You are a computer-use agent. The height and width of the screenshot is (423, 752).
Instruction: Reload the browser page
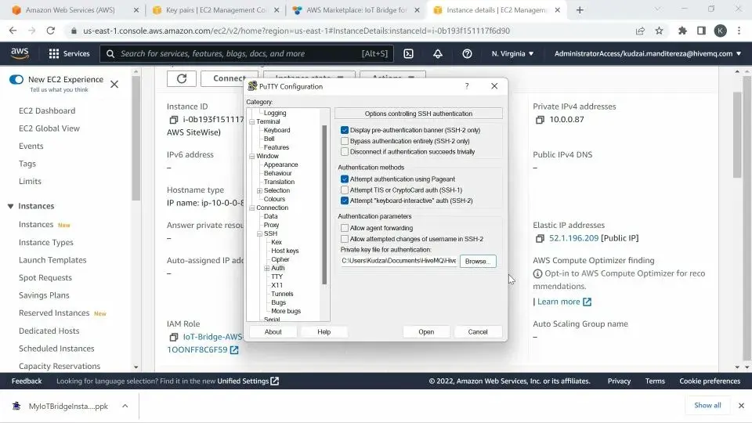50,31
